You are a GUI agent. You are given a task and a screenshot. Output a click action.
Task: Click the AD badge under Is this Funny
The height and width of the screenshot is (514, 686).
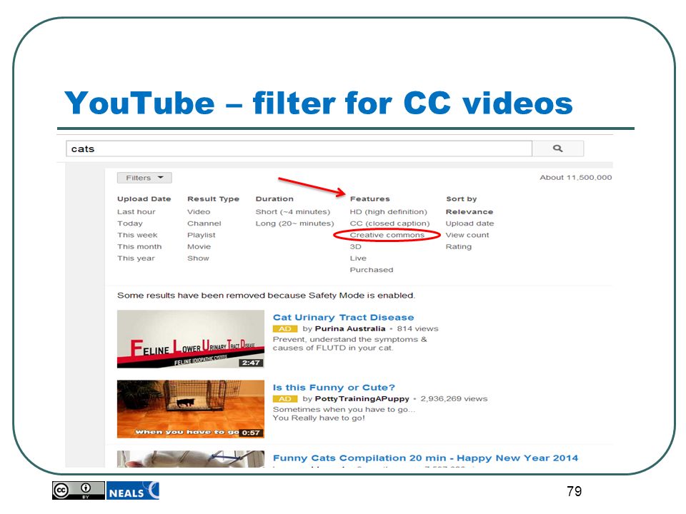pyautogui.click(x=285, y=399)
